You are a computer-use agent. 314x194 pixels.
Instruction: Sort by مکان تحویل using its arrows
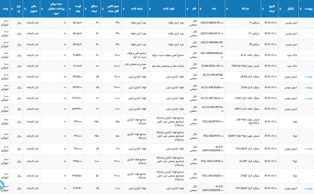(25, 9)
